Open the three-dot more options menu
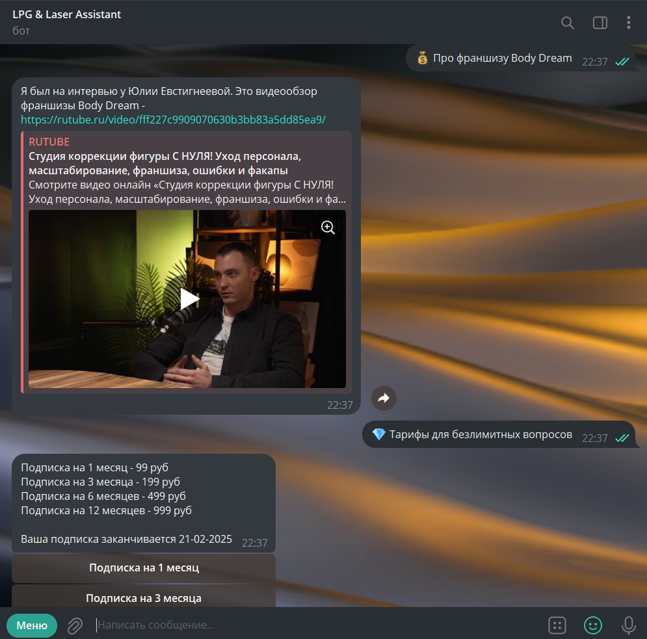 (x=628, y=23)
